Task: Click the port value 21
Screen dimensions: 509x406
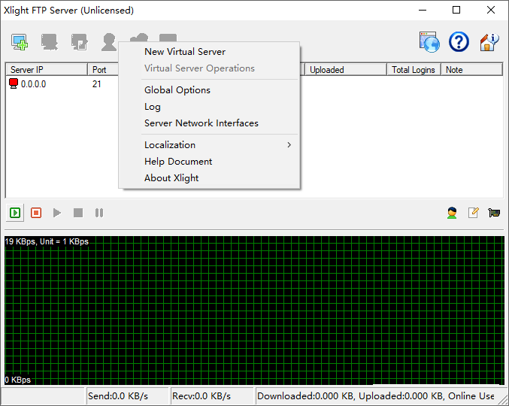Action: point(97,84)
